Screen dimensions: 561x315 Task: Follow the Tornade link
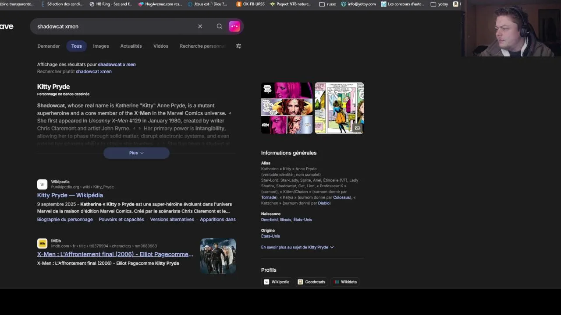click(269, 197)
